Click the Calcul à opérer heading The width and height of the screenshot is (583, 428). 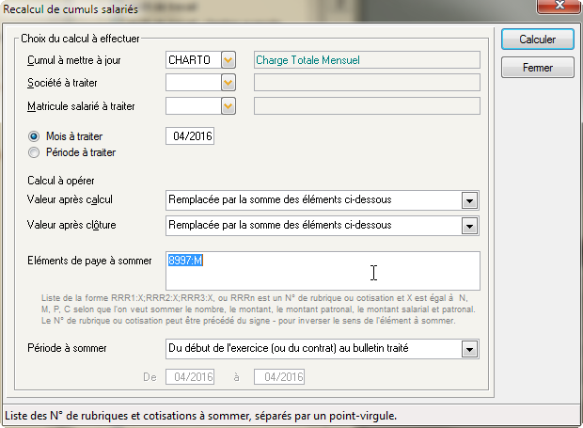pyautogui.click(x=61, y=181)
